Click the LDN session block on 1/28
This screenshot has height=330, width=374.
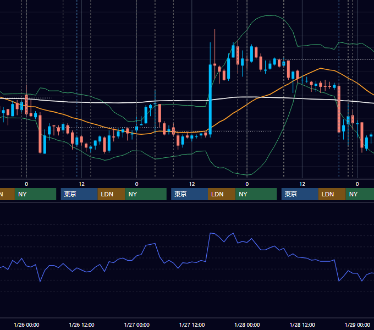(x=332, y=194)
